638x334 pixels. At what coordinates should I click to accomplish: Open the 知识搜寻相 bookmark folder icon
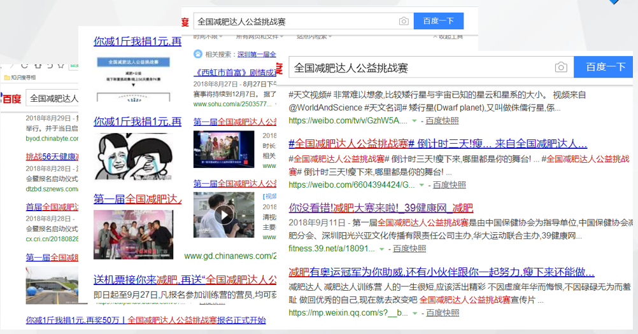(6, 77)
